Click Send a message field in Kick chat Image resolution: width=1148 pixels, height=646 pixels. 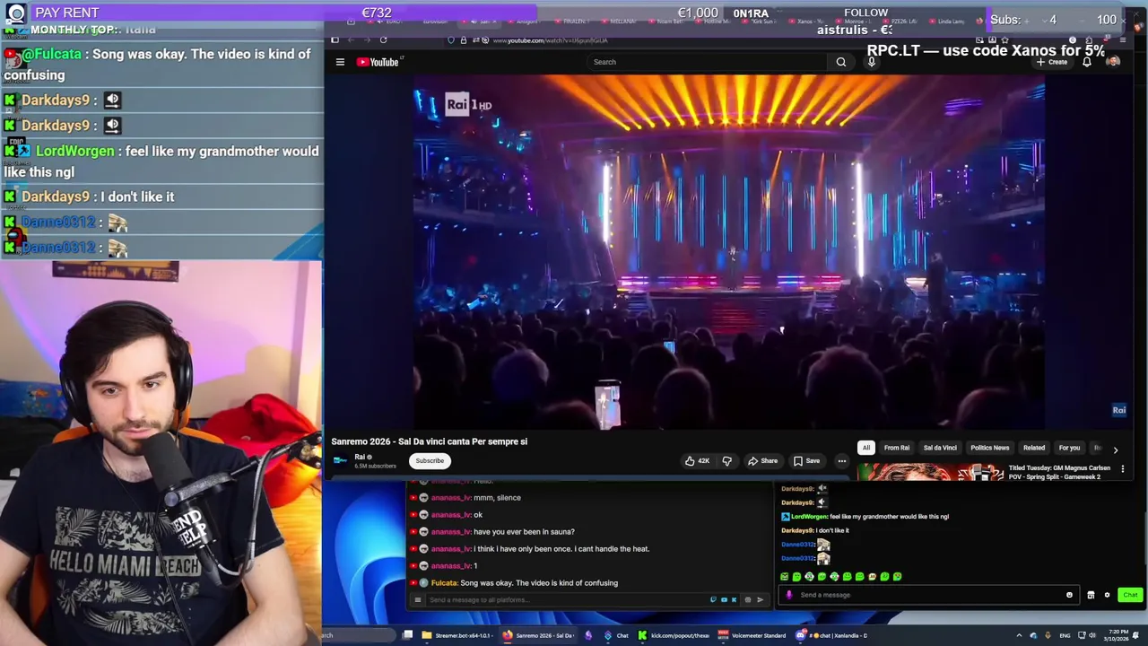tap(928, 595)
